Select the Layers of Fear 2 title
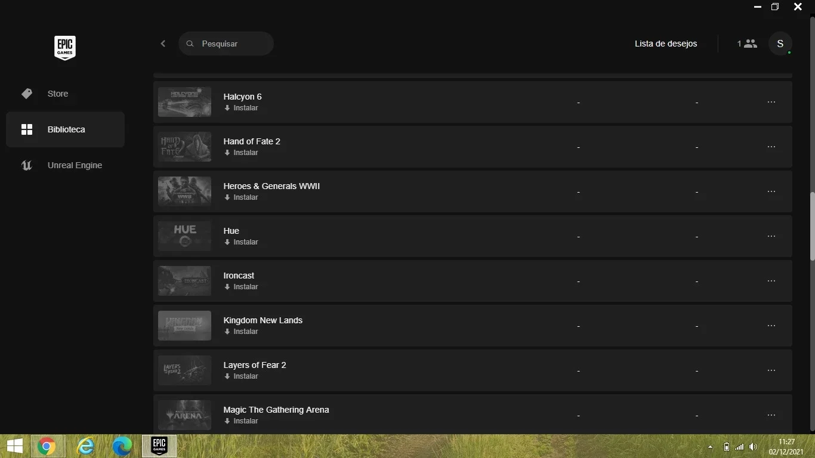This screenshot has width=815, height=458. coord(255,365)
